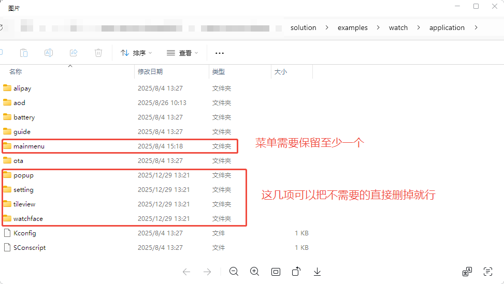Maximize the 图片 viewer window
Image resolution: width=504 pixels, height=284 pixels.
click(x=476, y=6)
